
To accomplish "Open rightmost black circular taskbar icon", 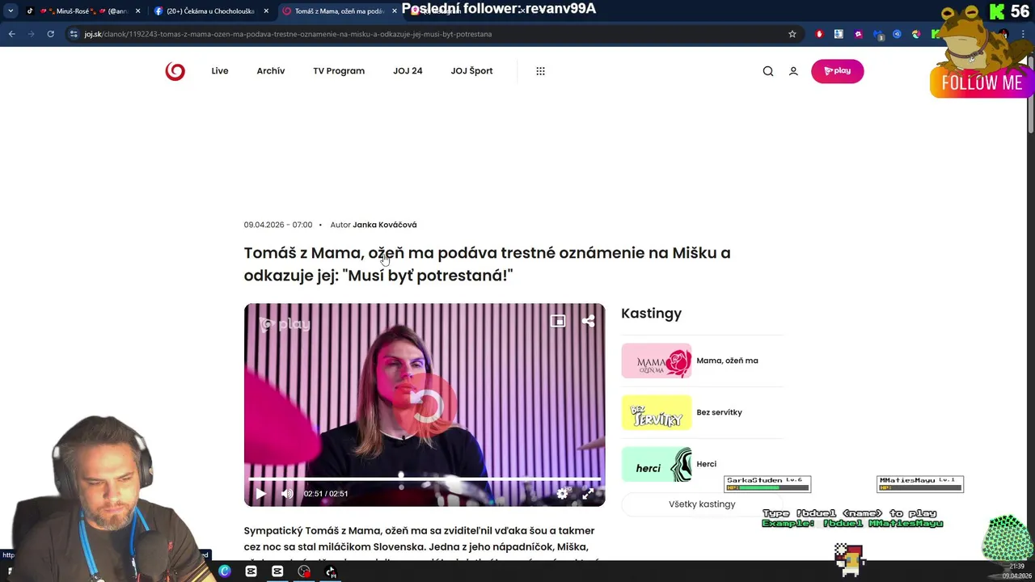I will tap(331, 571).
